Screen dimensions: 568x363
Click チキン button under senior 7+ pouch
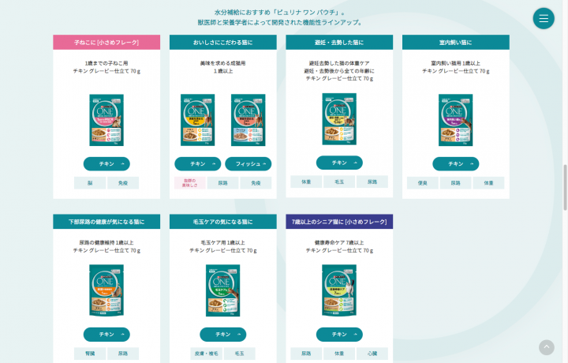click(x=339, y=335)
